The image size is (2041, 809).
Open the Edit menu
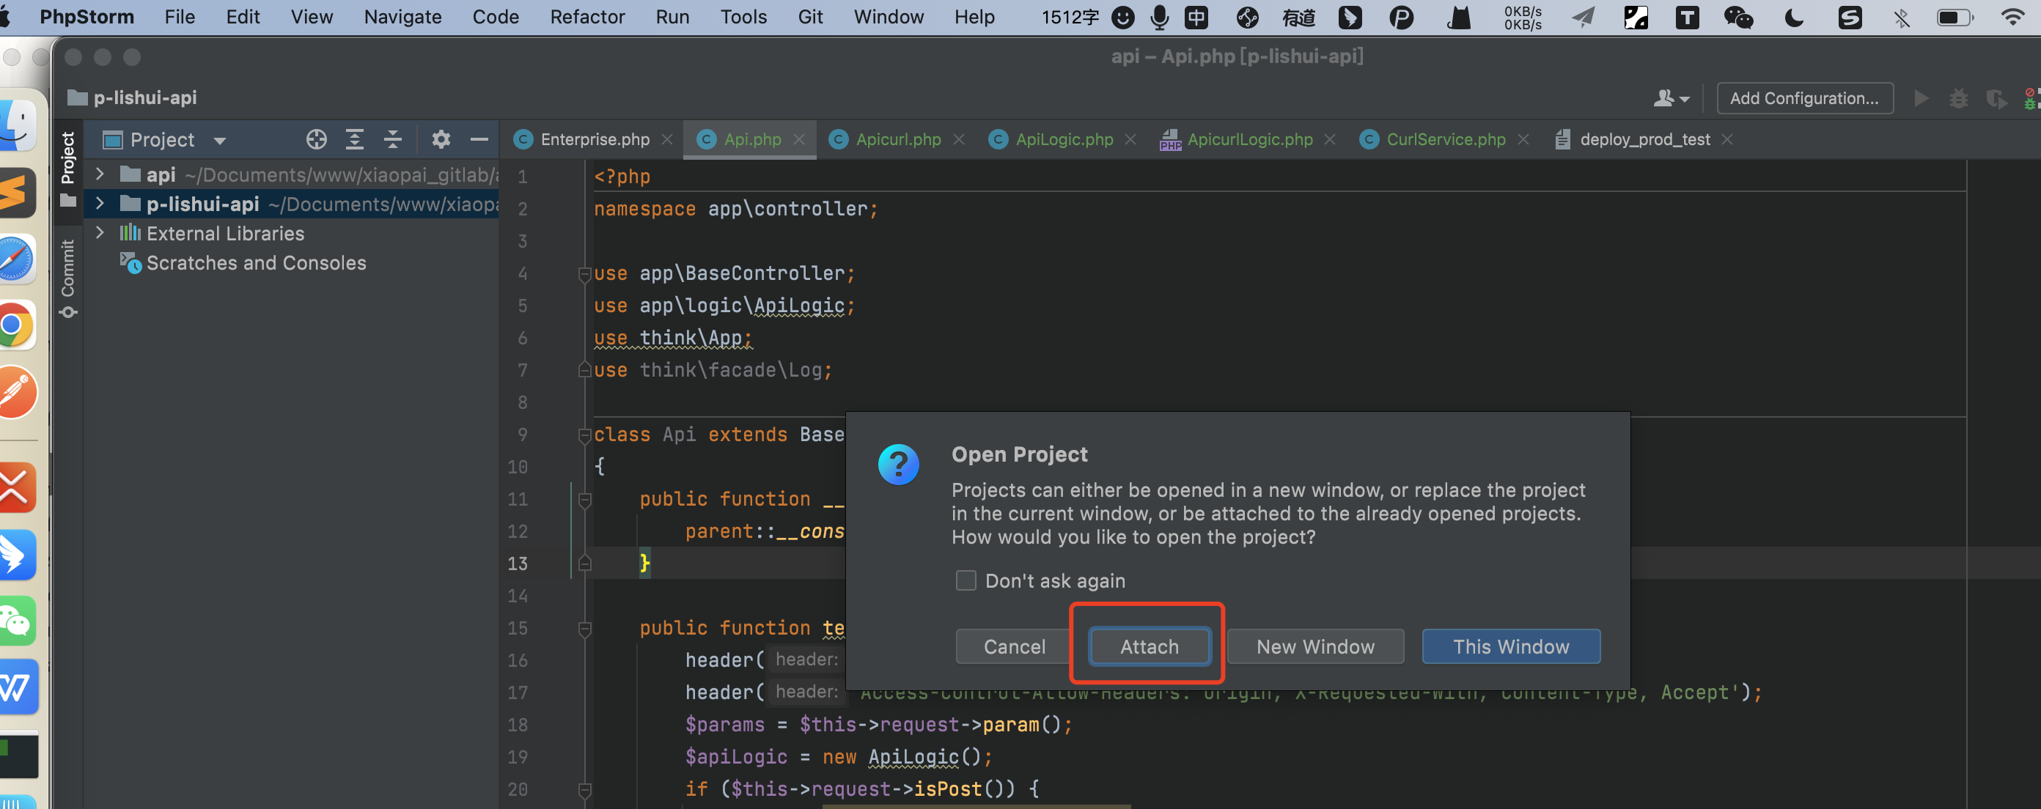coord(243,17)
